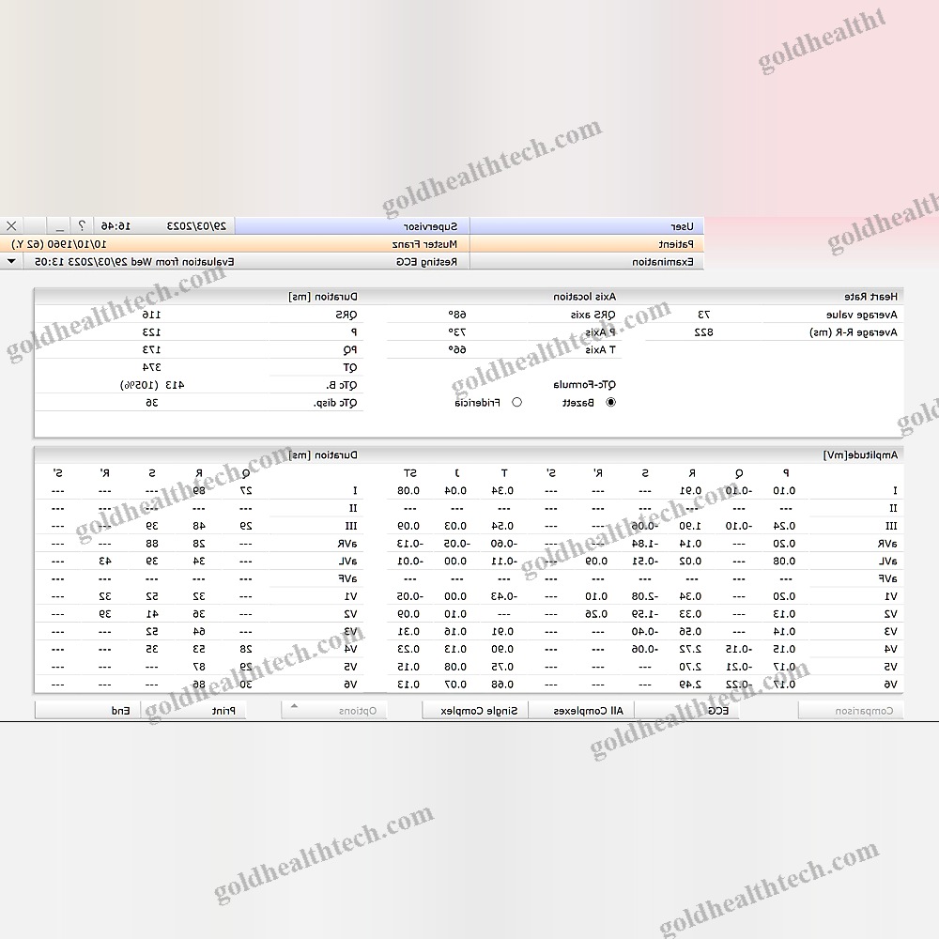Show All Complexes view

coord(581,711)
